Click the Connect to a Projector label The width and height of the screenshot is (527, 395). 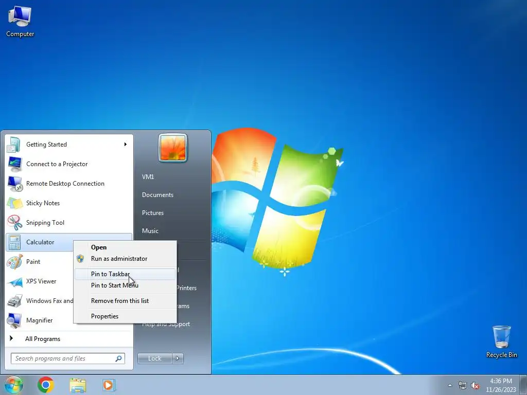[57, 164]
